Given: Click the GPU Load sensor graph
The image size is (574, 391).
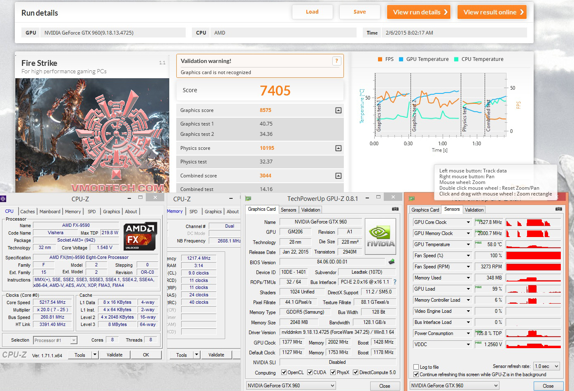Looking at the screenshot, I should click(x=533, y=289).
